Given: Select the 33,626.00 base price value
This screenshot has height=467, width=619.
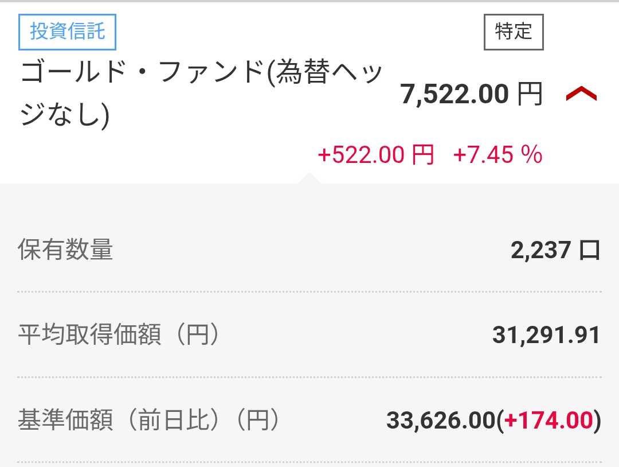Looking at the screenshot, I should (x=440, y=421).
